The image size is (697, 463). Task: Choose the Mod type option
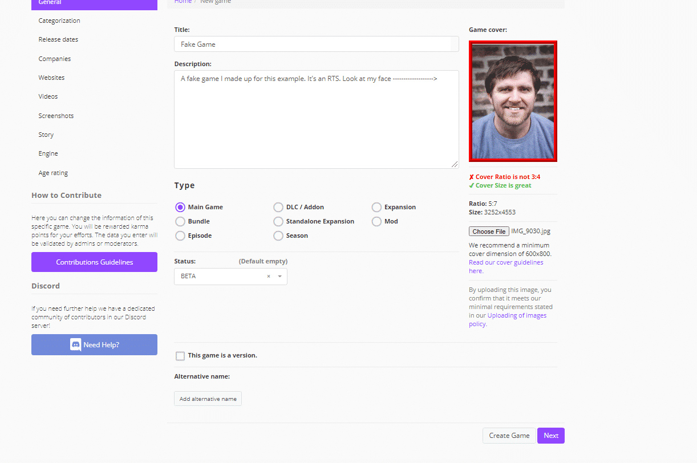coord(376,221)
